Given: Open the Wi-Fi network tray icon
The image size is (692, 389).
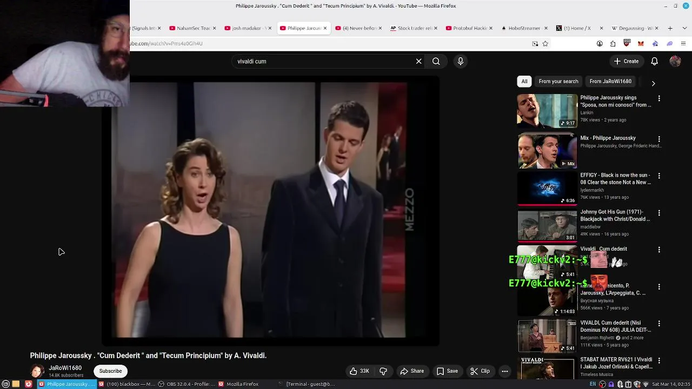Looking at the screenshot, I should tap(646, 384).
